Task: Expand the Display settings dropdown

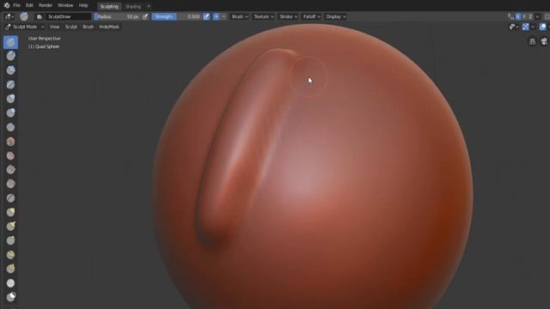Action: 336,16
